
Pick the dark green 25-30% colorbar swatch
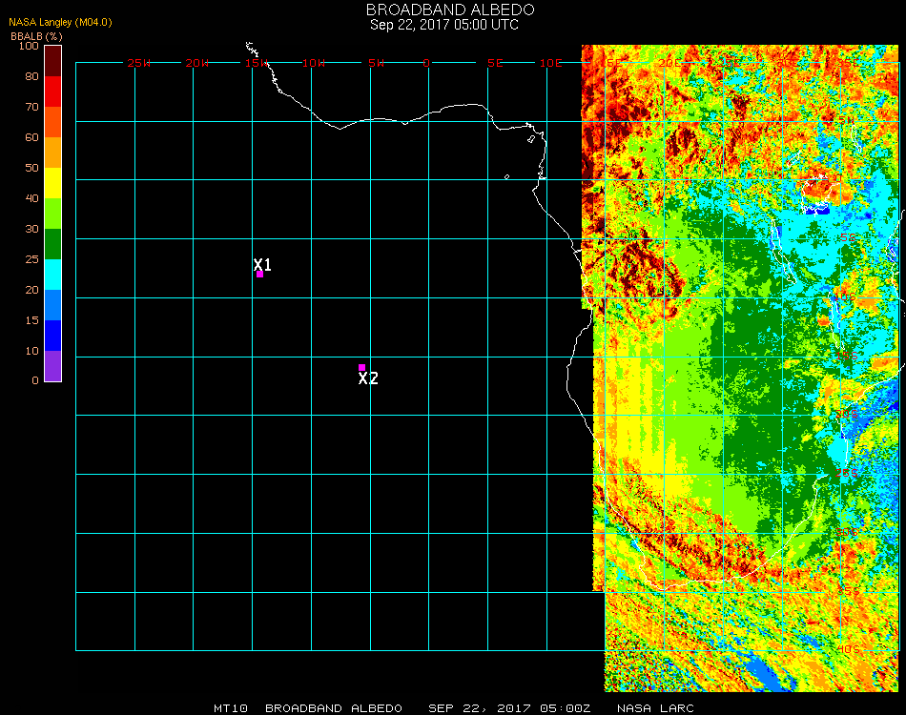point(53,244)
